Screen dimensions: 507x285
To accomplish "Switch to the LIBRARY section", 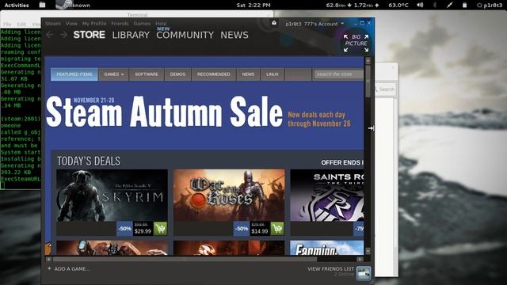I will [131, 35].
